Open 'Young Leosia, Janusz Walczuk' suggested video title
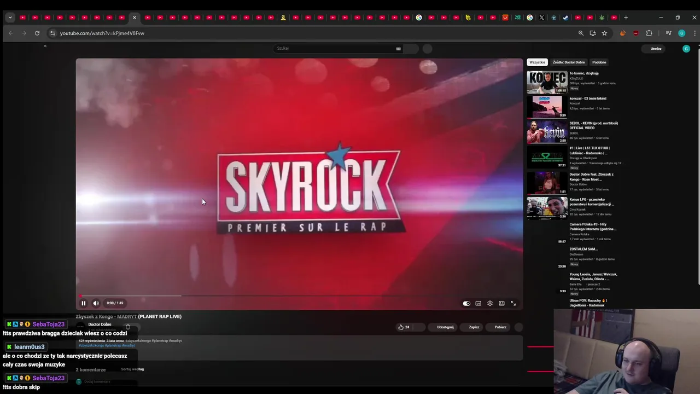Screen dimensions: 700x394 pyautogui.click(x=593, y=276)
